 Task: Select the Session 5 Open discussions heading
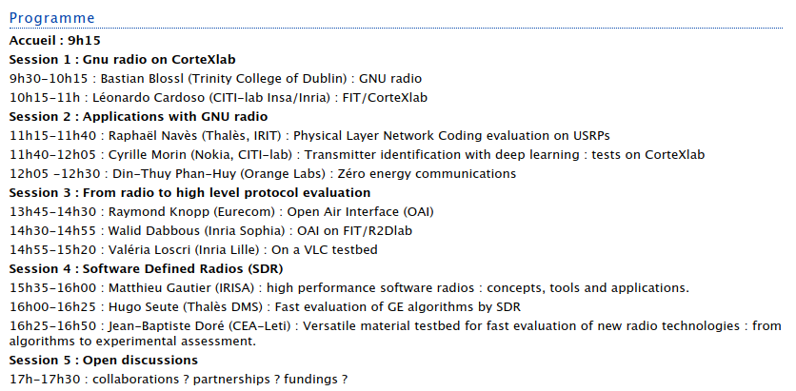click(104, 361)
